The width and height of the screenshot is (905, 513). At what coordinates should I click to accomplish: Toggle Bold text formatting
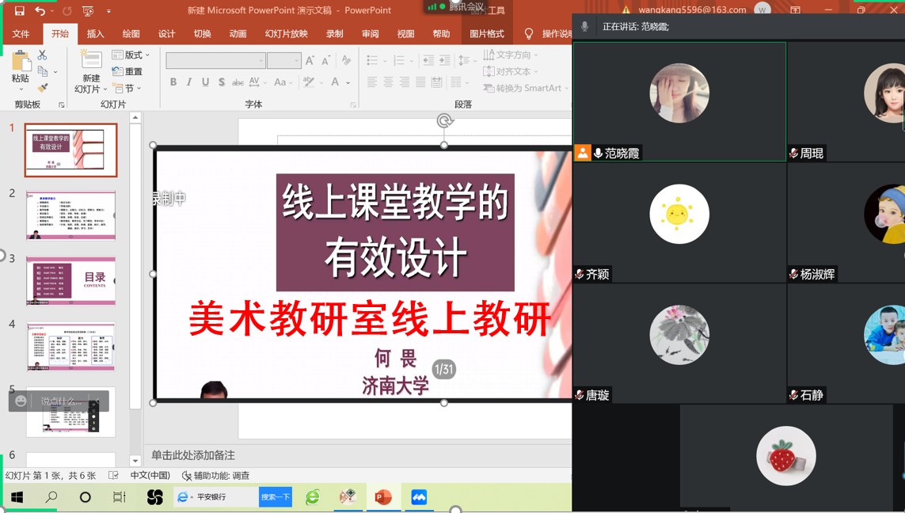click(173, 82)
